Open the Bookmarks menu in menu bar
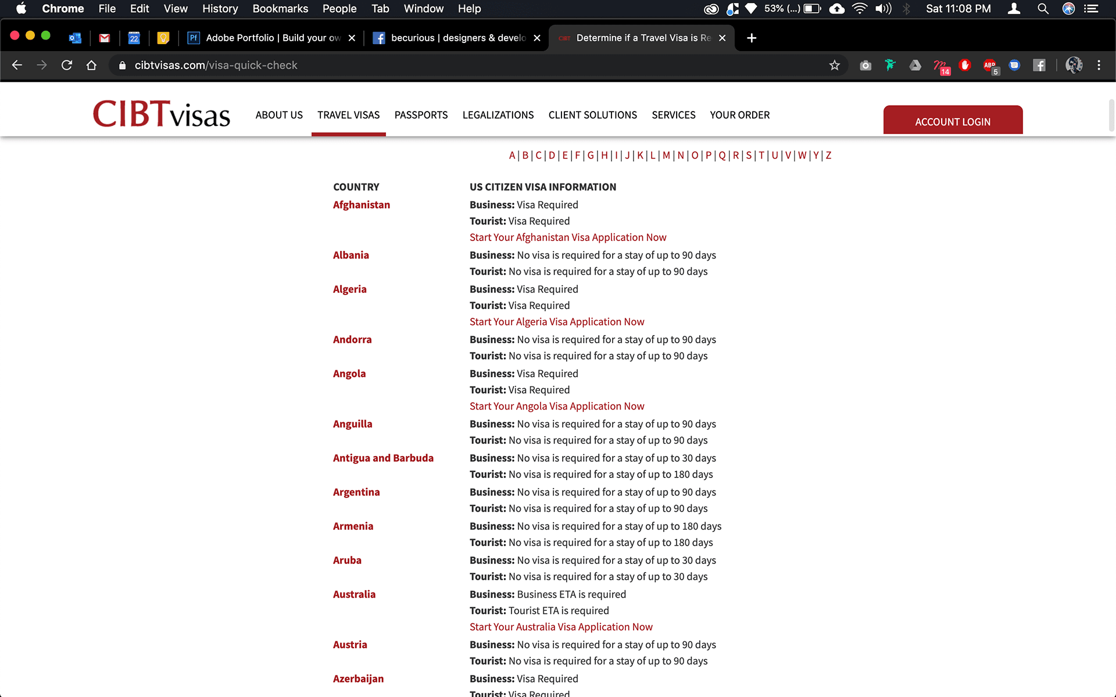Screen dimensions: 1116x697 tap(280, 8)
